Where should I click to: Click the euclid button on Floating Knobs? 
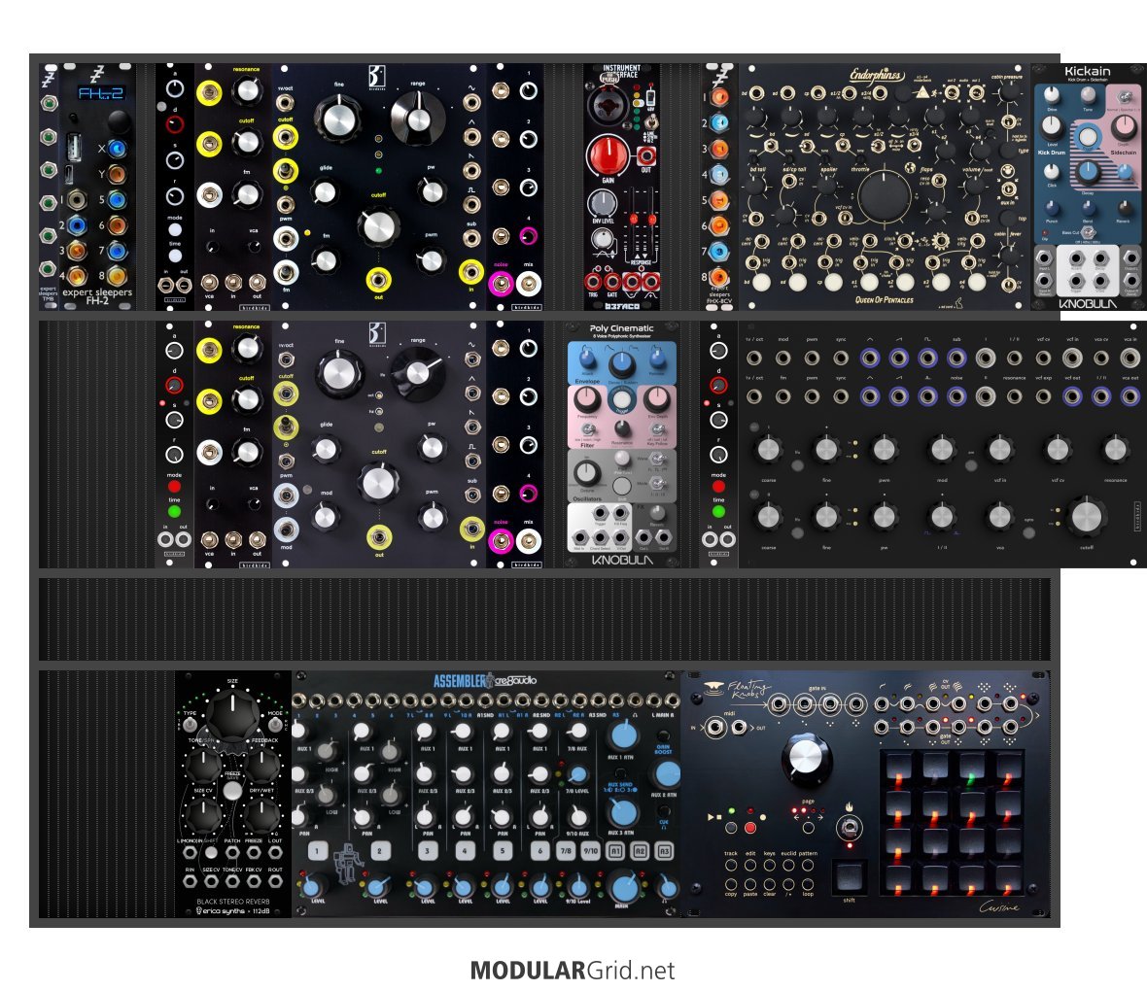(x=788, y=866)
